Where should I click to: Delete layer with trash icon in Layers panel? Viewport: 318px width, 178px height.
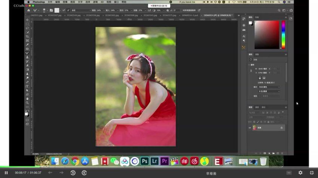(282, 153)
